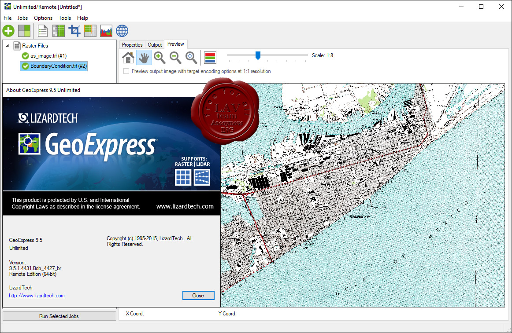Open the RGB color bands icon
This screenshot has width=512, height=333.
[210, 58]
